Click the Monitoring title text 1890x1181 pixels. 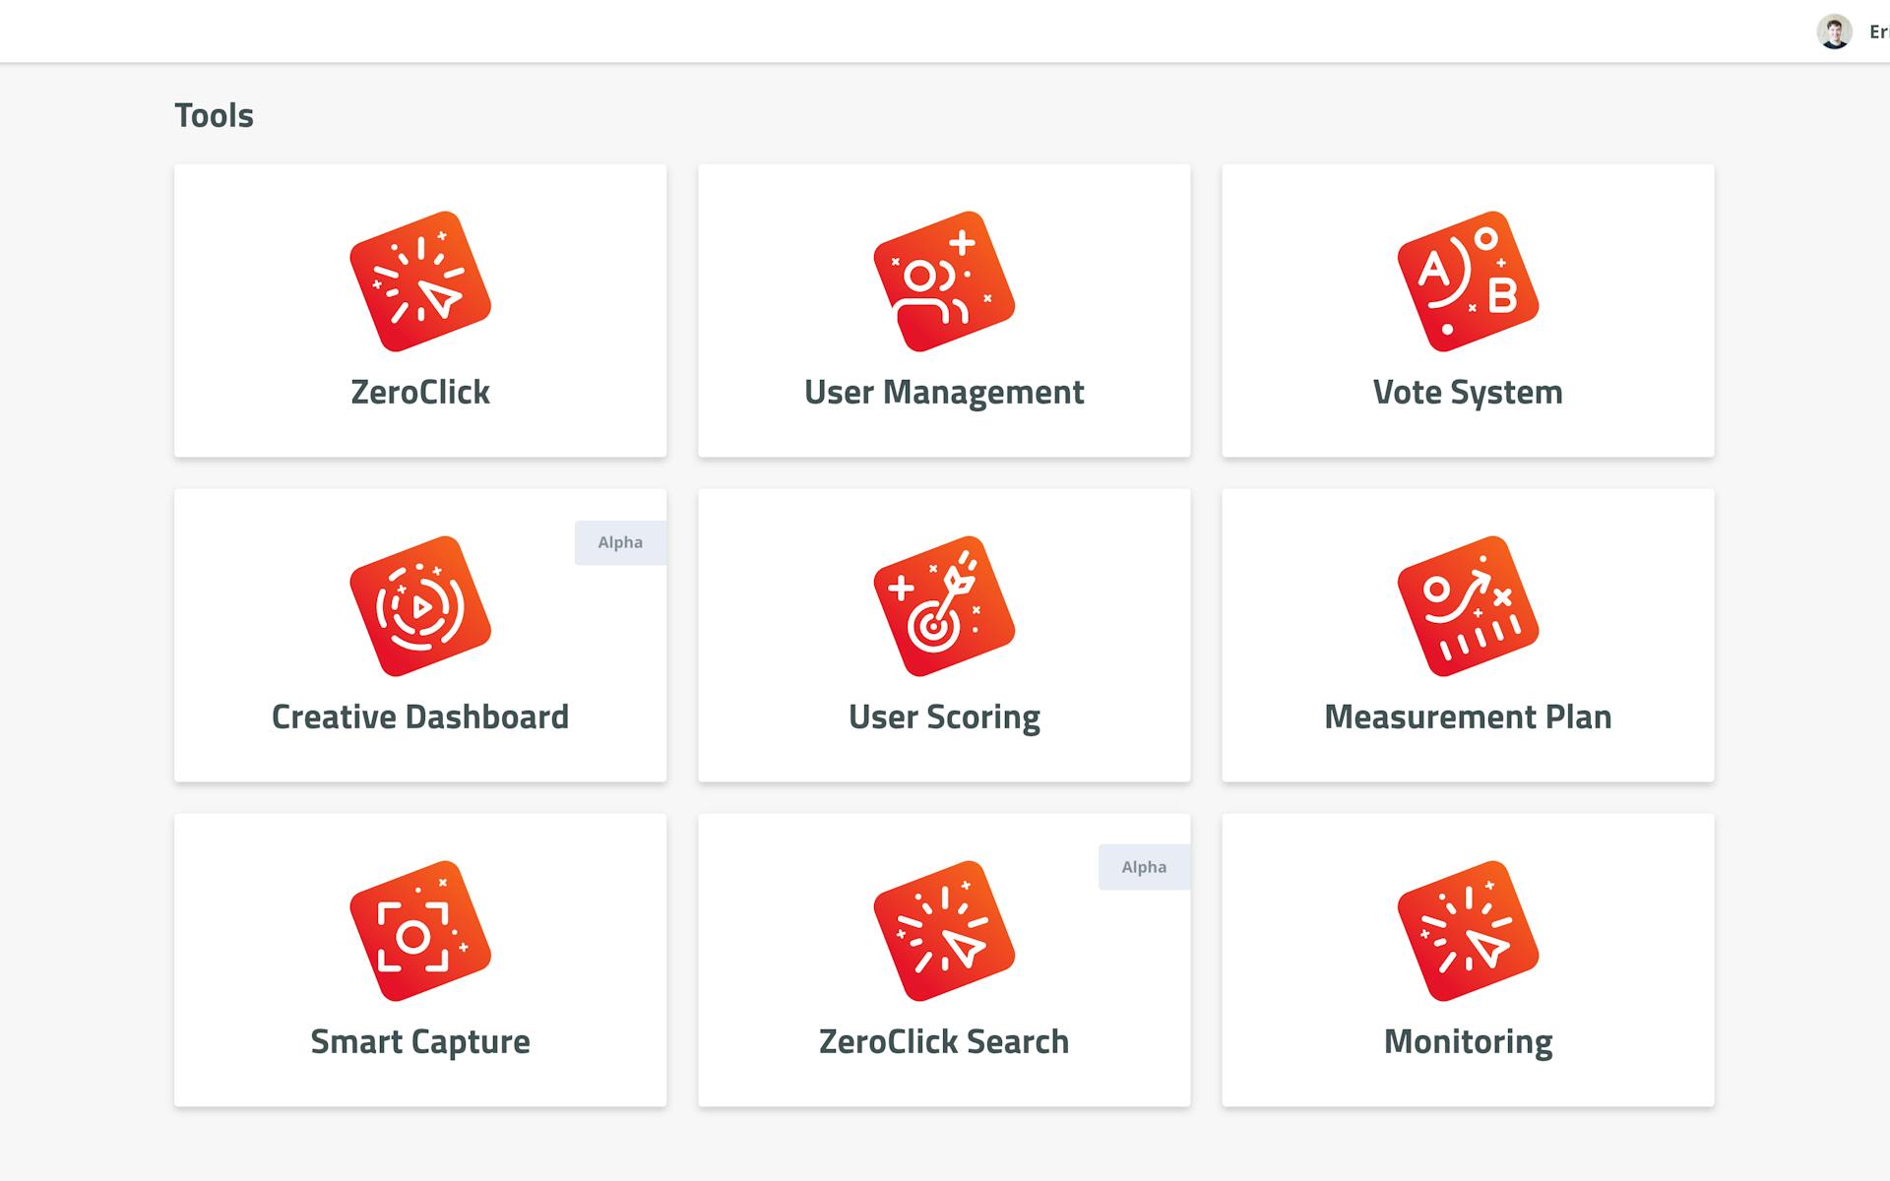tap(1468, 1041)
